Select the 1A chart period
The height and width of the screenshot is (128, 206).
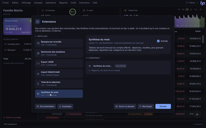pos(187,9)
